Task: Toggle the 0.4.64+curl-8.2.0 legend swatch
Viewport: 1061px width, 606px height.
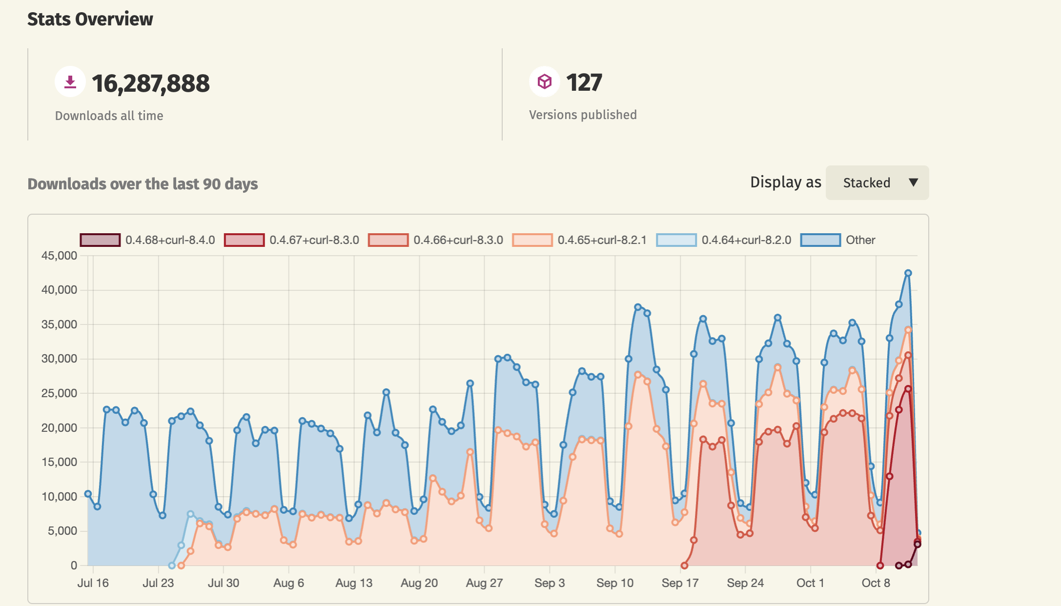Action: point(676,240)
